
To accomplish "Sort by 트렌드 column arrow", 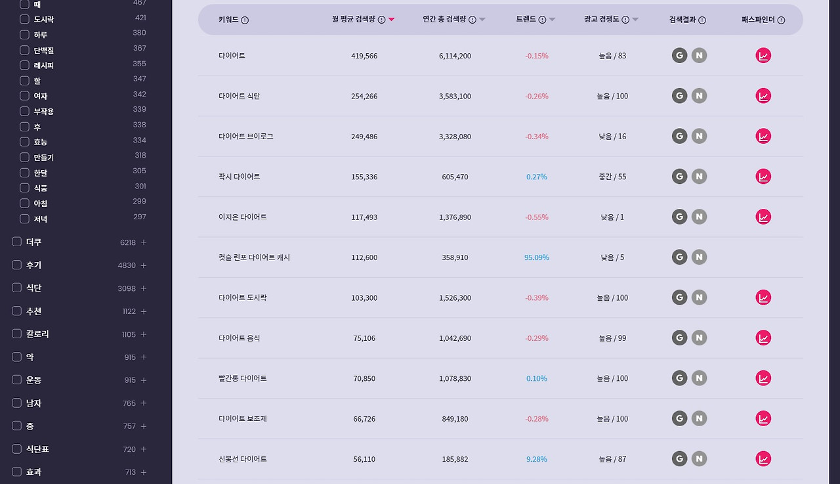I will pyautogui.click(x=552, y=20).
